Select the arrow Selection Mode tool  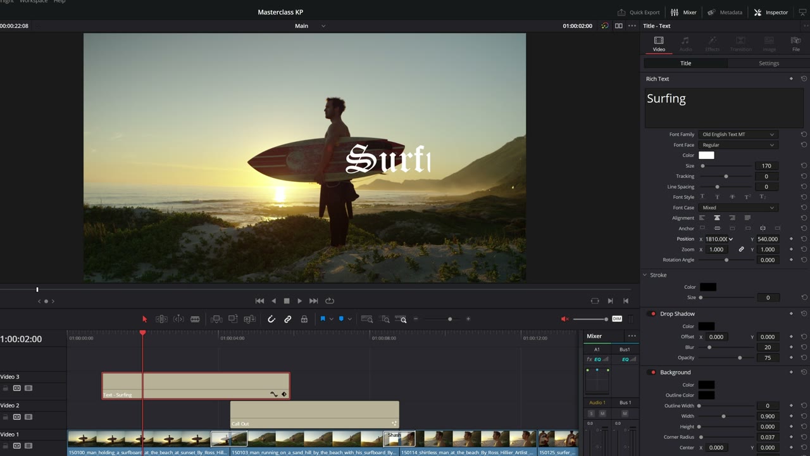(x=144, y=319)
